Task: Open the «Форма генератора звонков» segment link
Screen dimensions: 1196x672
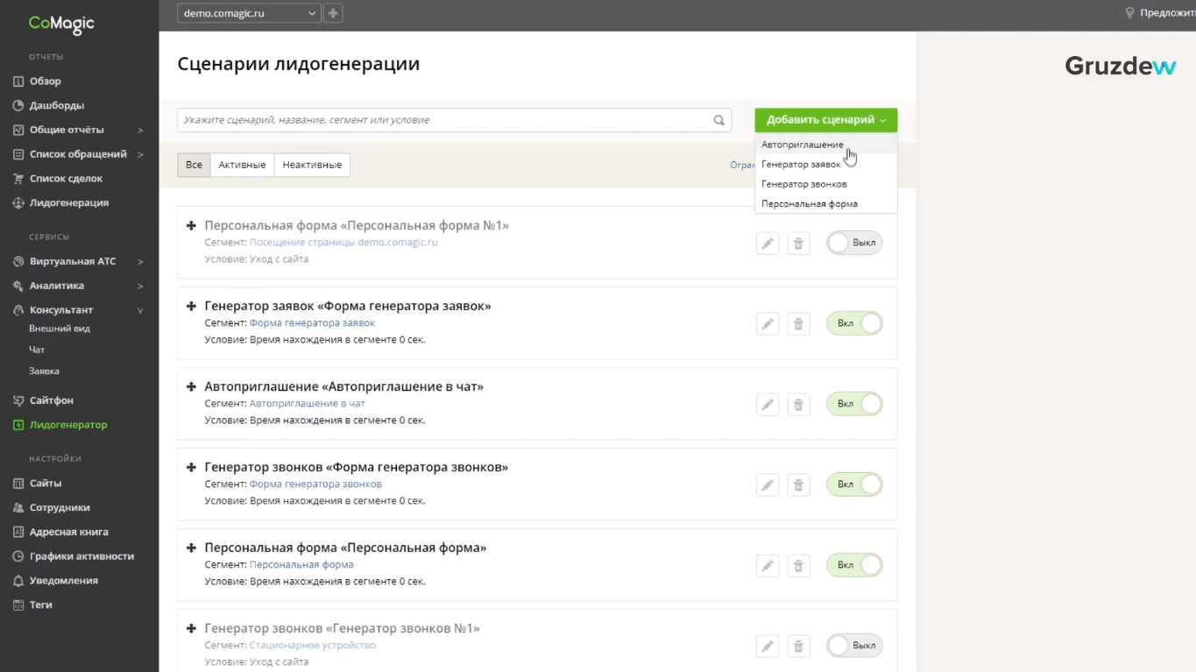Action: pos(315,485)
